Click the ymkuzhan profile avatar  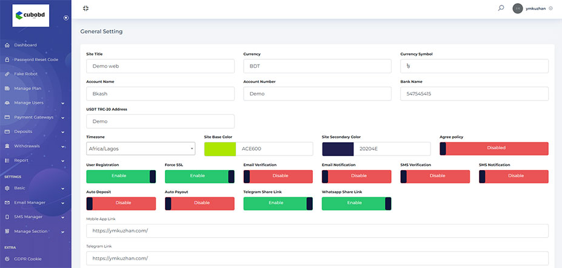[517, 8]
